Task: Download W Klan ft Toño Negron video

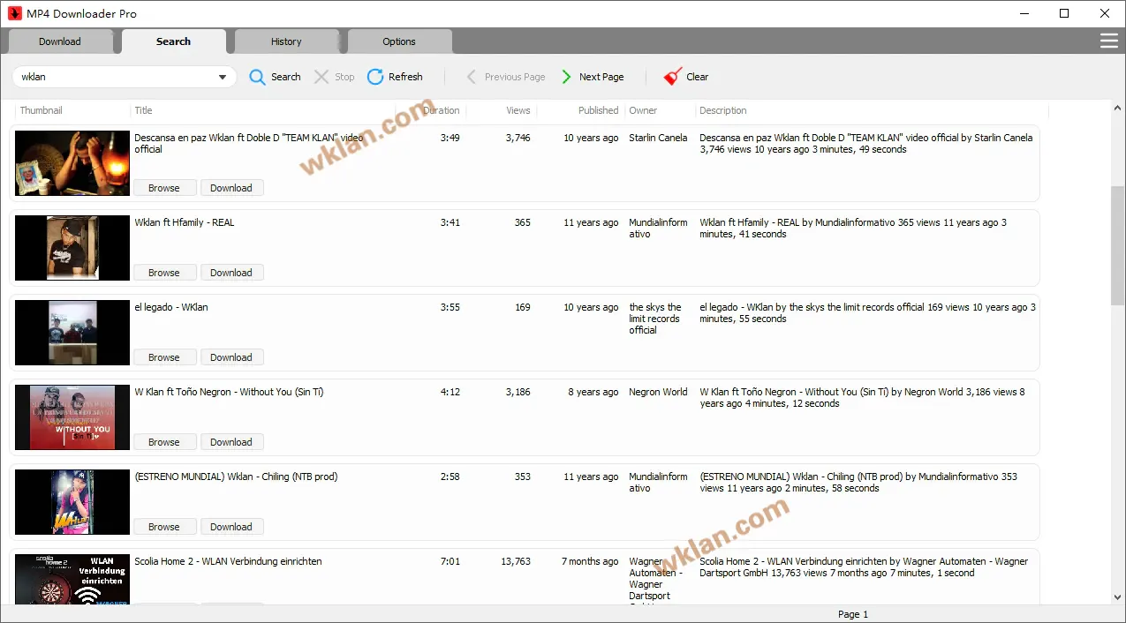Action: coord(231,442)
